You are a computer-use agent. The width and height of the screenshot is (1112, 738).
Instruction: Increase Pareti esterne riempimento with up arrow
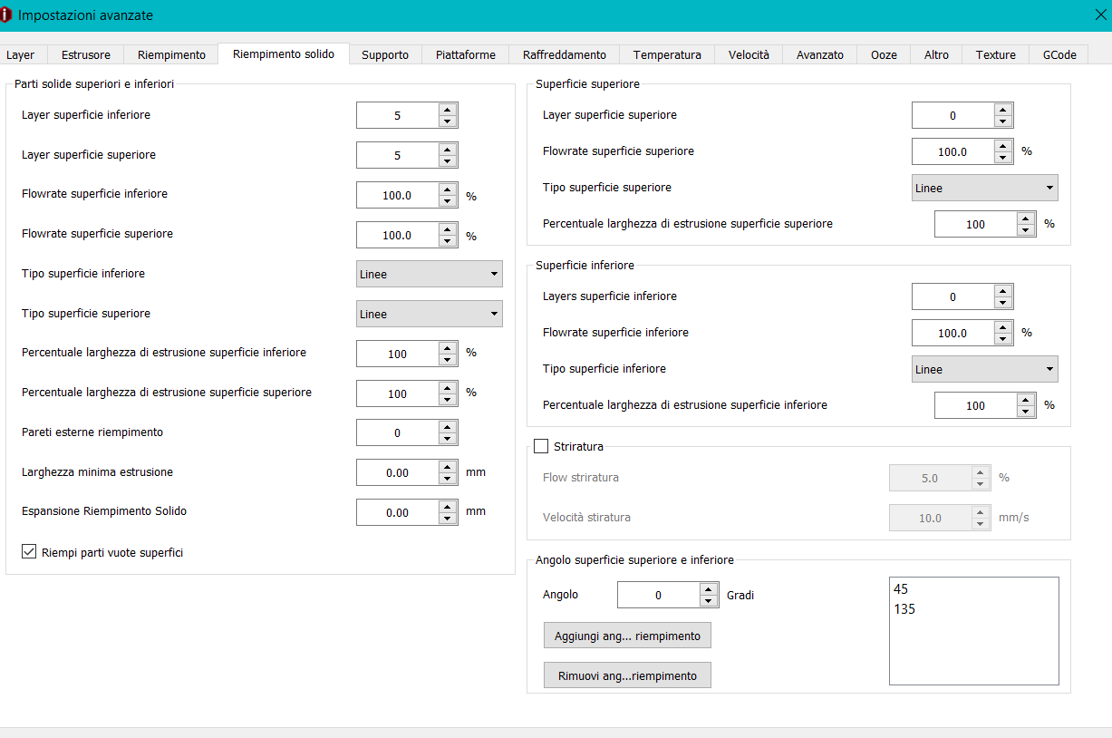(x=447, y=427)
